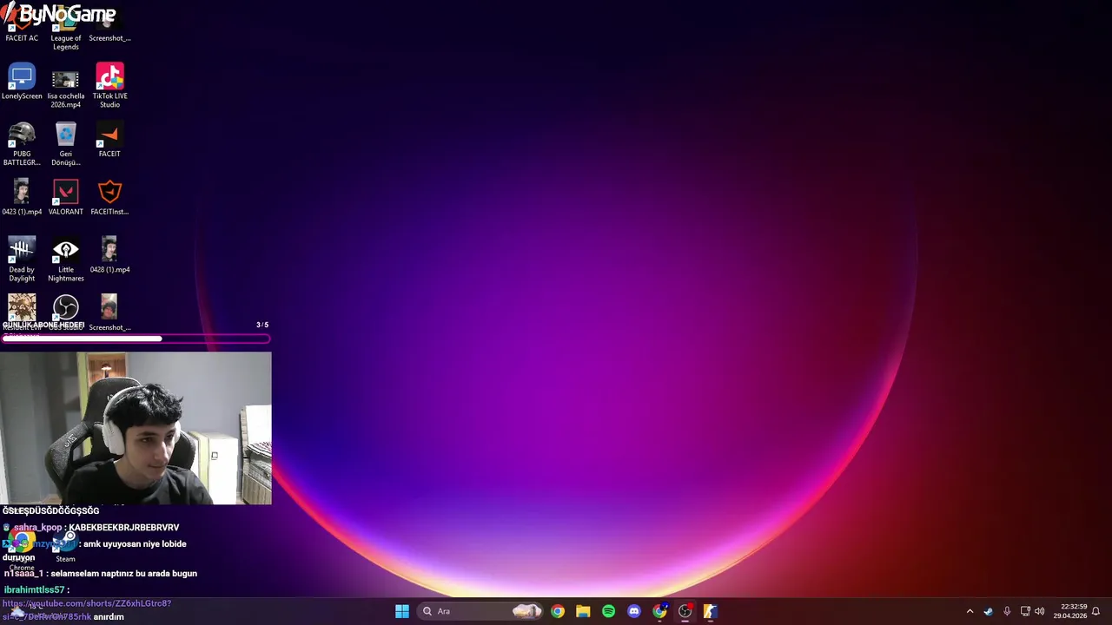This screenshot has width=1112, height=625.
Task: Open Discord from the taskbar
Action: (634, 611)
